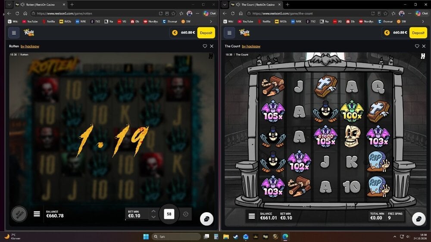Open NRK bookmark in The Count browser window

pyautogui.click(x=297, y=22)
